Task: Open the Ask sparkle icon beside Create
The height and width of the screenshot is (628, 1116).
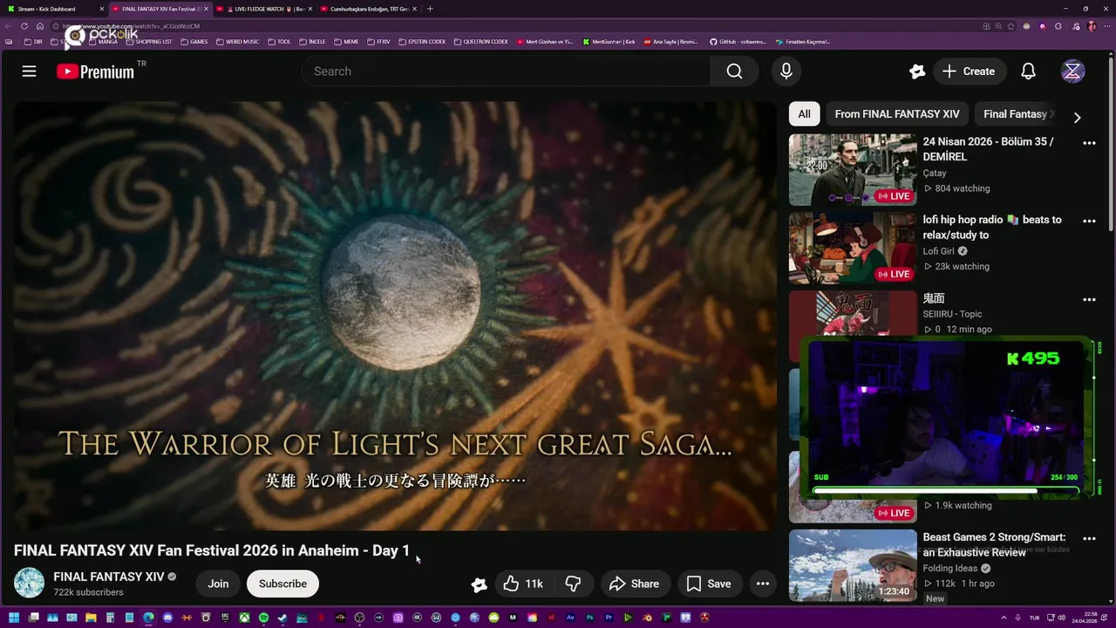Action: [x=916, y=72]
